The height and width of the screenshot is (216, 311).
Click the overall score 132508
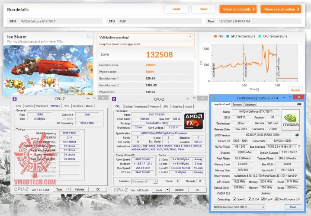(x=159, y=55)
